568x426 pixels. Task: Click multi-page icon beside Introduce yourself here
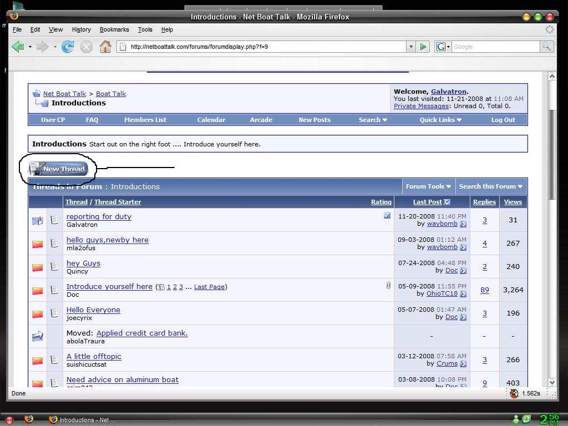point(161,287)
